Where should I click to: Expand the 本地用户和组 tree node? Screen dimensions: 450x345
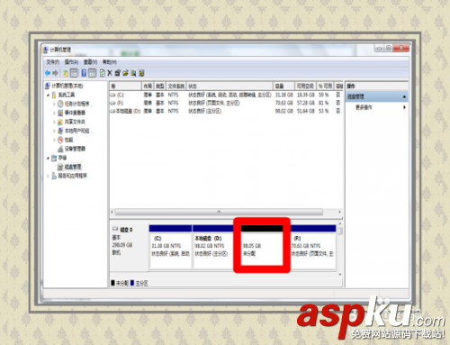tap(54, 132)
